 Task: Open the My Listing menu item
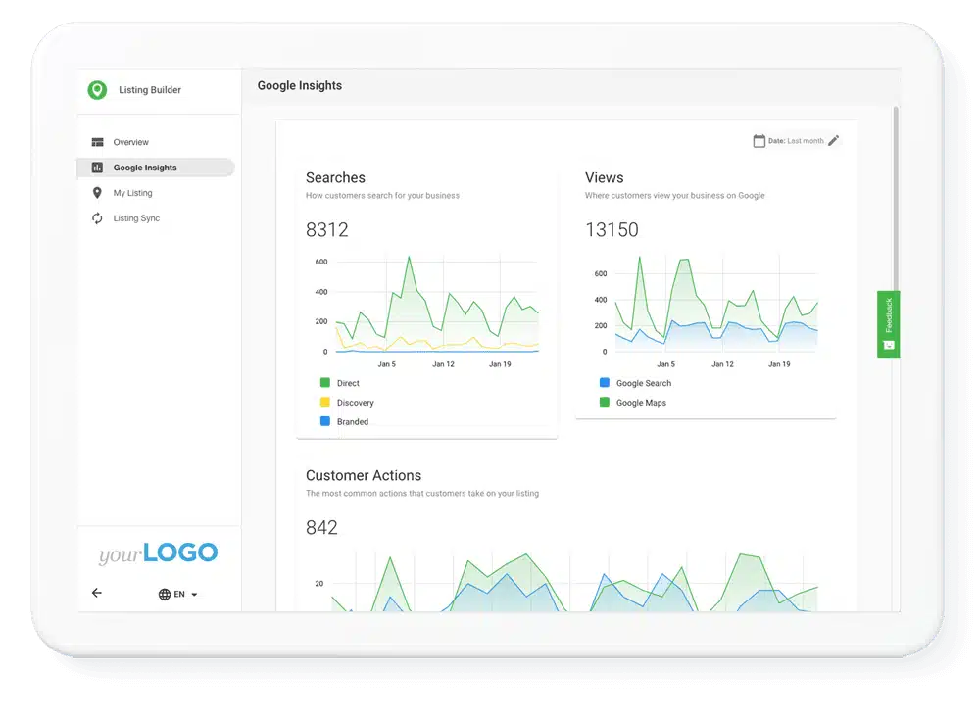pyautogui.click(x=133, y=193)
